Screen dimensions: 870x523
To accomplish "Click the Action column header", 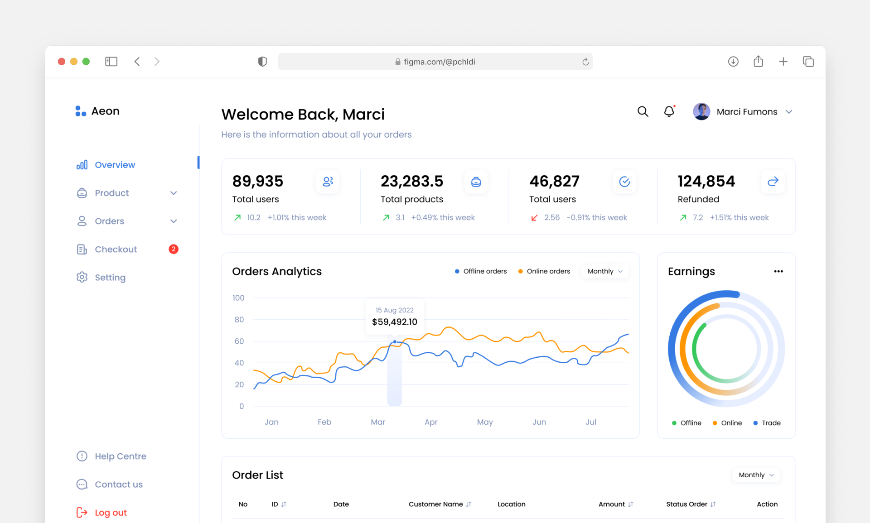I will [x=767, y=504].
